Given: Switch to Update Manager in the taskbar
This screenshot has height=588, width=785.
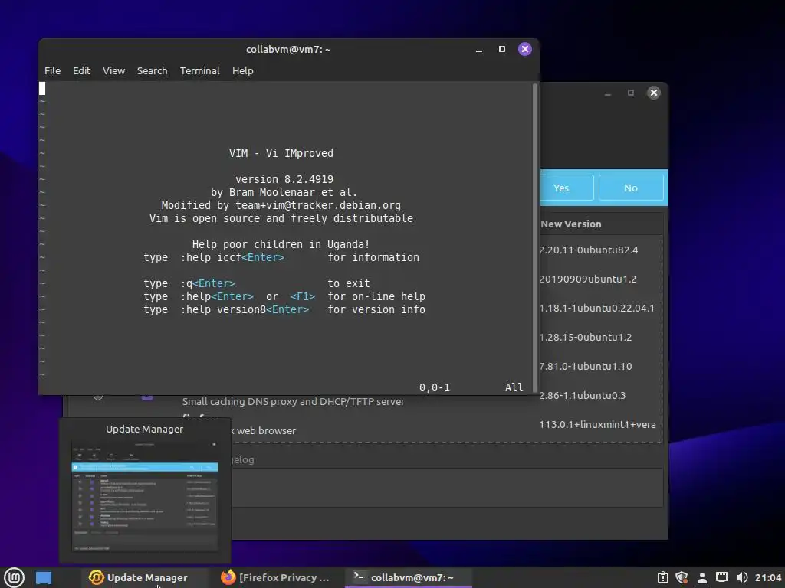Looking at the screenshot, I should click(145, 577).
